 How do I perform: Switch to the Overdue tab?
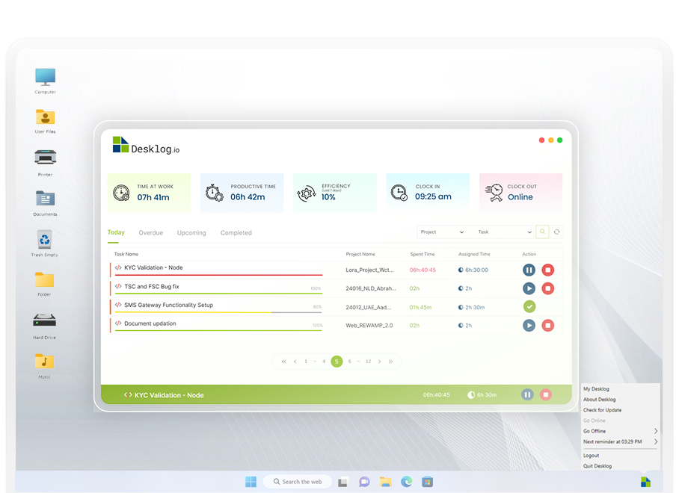point(150,233)
